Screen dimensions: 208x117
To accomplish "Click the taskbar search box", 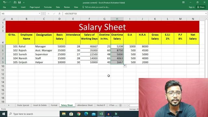I will pos(33,114).
